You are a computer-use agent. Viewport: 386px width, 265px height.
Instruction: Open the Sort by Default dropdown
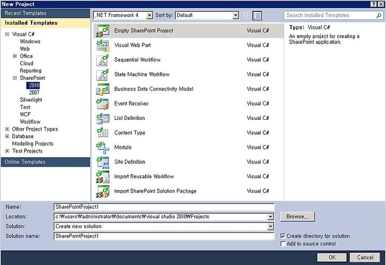(x=235, y=15)
